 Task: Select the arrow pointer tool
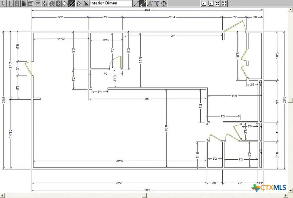click(4, 4)
